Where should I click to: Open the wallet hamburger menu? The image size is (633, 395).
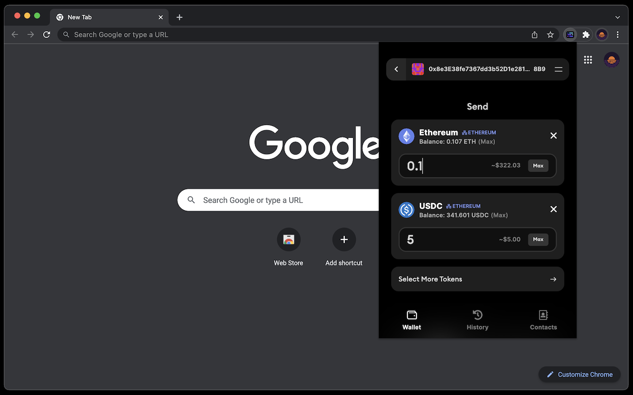click(x=558, y=69)
